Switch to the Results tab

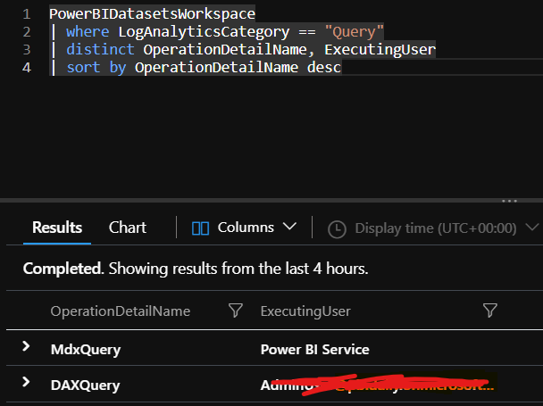57,228
